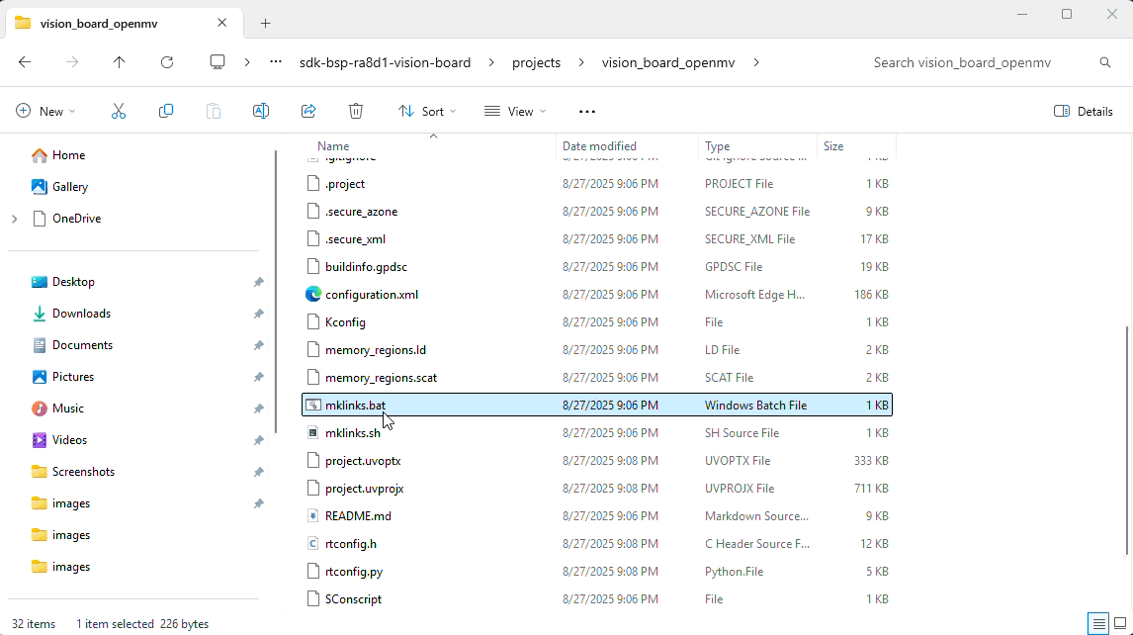This screenshot has height=635, width=1133.
Task: Switch to details list view in status bar
Action: [1098, 623]
